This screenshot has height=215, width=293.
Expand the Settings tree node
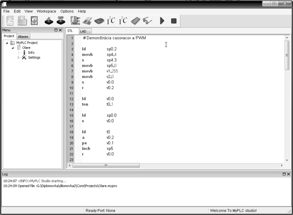[x=19, y=58]
